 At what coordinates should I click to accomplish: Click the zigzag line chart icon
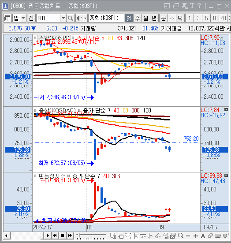pyautogui.click(x=151, y=236)
